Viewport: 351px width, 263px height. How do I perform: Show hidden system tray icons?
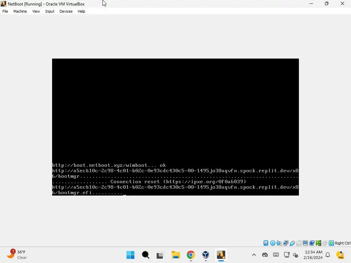pyautogui.click(x=254, y=255)
